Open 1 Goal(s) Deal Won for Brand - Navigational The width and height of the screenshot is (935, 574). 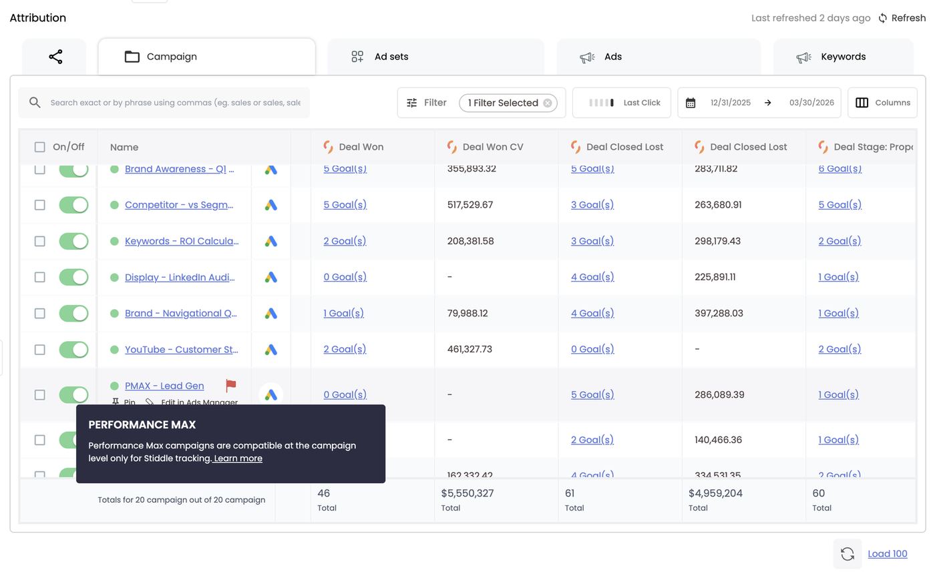[x=344, y=313]
